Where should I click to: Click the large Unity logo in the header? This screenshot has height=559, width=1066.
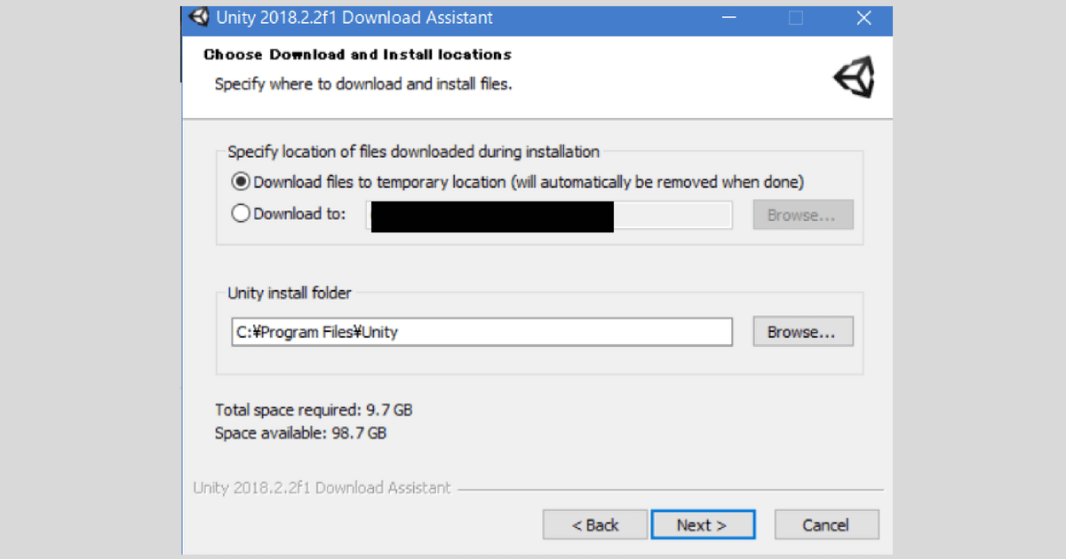point(855,77)
